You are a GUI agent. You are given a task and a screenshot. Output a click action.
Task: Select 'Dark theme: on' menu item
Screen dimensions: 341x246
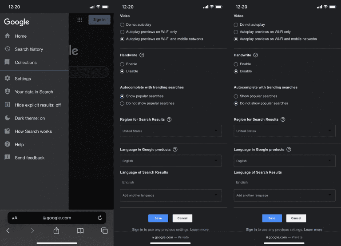30,118
